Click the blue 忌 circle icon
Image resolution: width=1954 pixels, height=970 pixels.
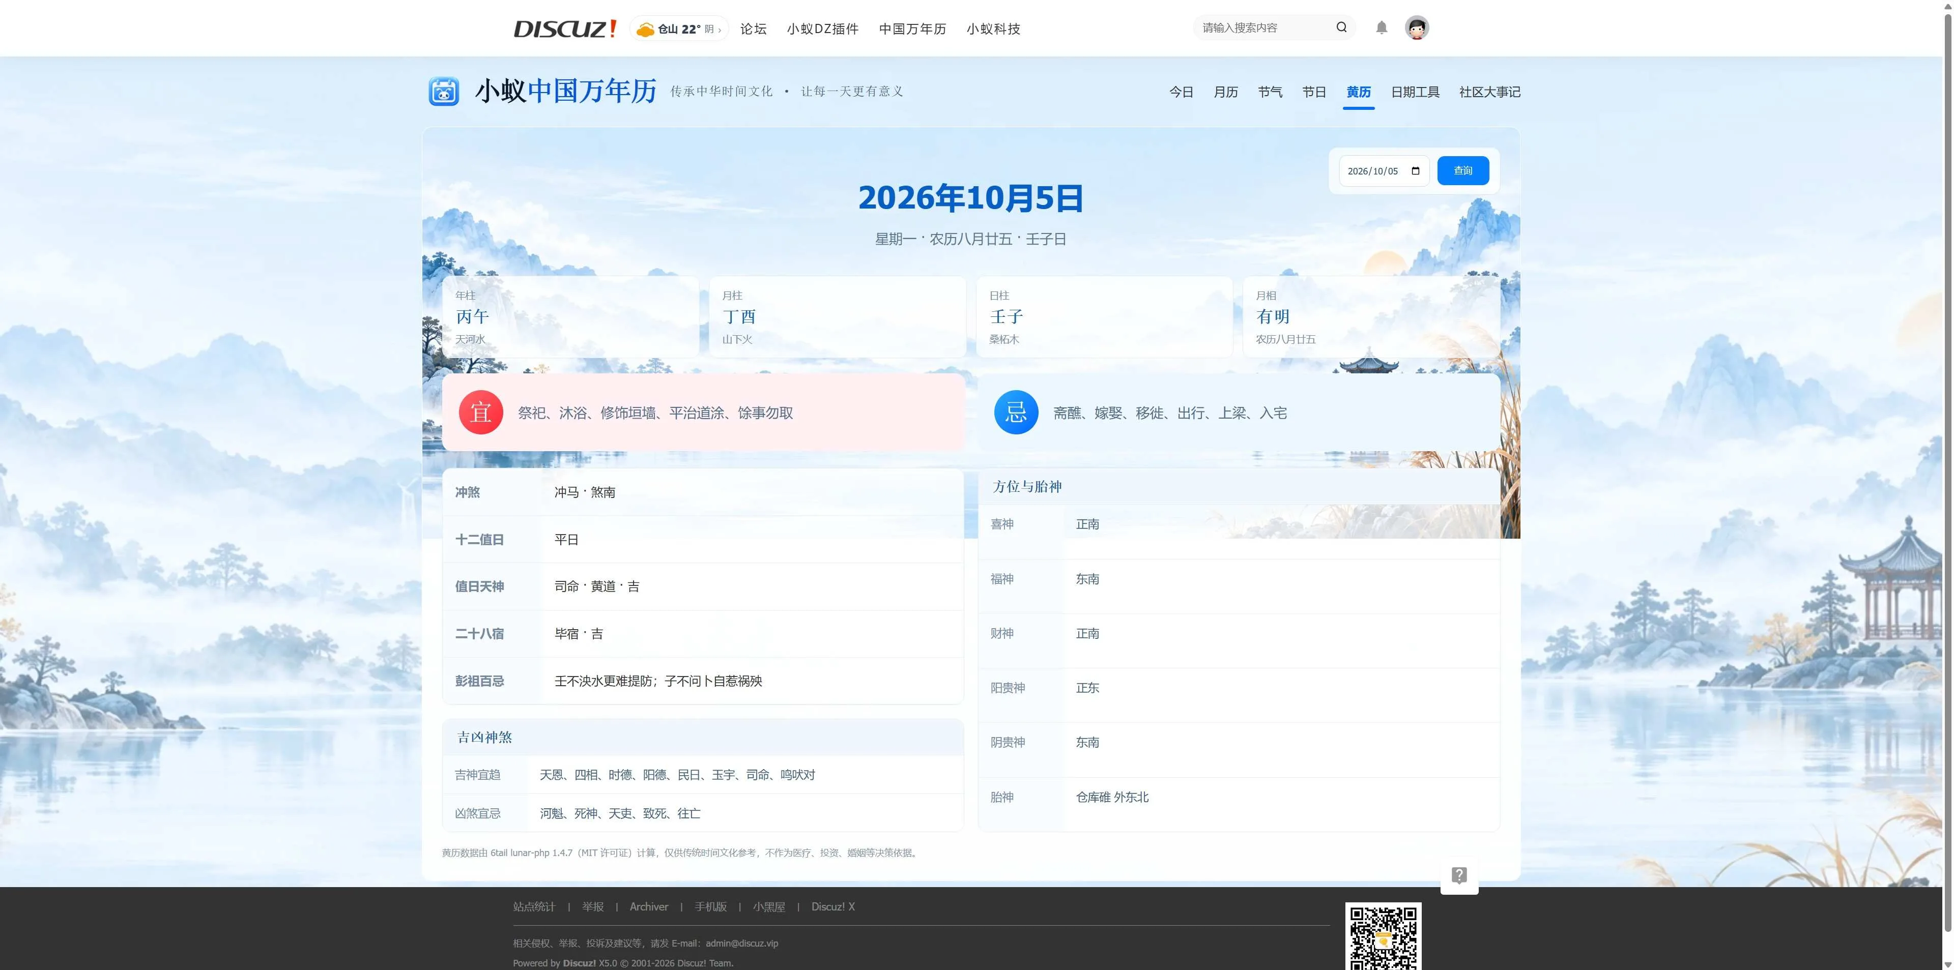point(1016,413)
